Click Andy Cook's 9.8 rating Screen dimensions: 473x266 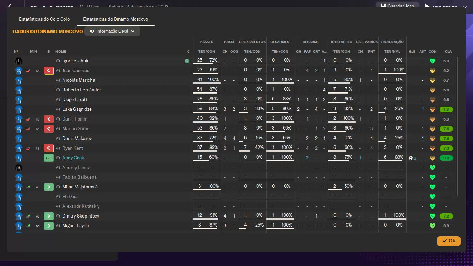click(x=446, y=158)
